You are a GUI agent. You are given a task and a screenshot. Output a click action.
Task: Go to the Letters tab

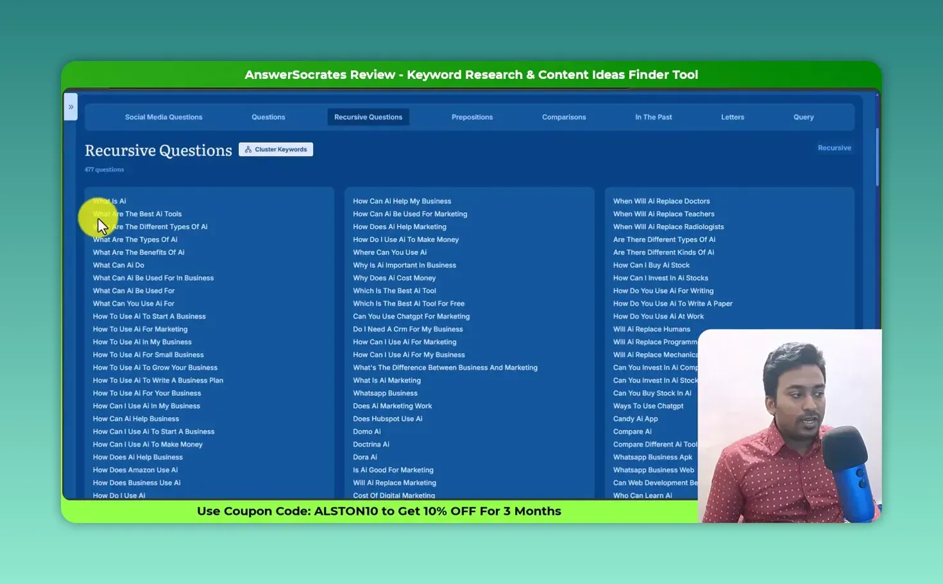[733, 117]
